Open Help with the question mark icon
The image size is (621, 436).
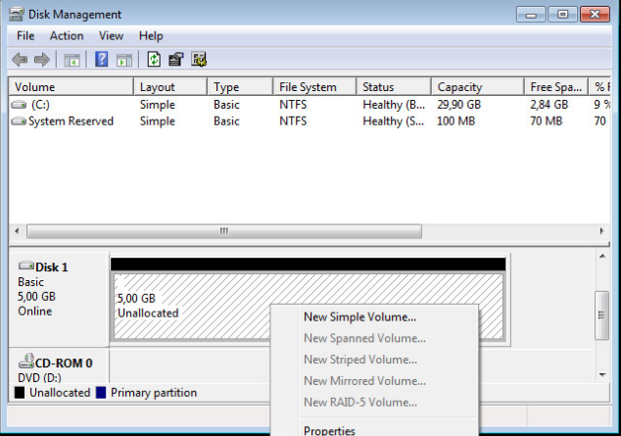pyautogui.click(x=101, y=60)
